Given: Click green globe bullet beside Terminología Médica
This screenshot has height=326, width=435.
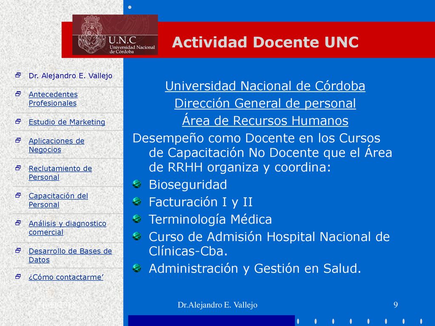Looking at the screenshot, I should tap(137, 219).
